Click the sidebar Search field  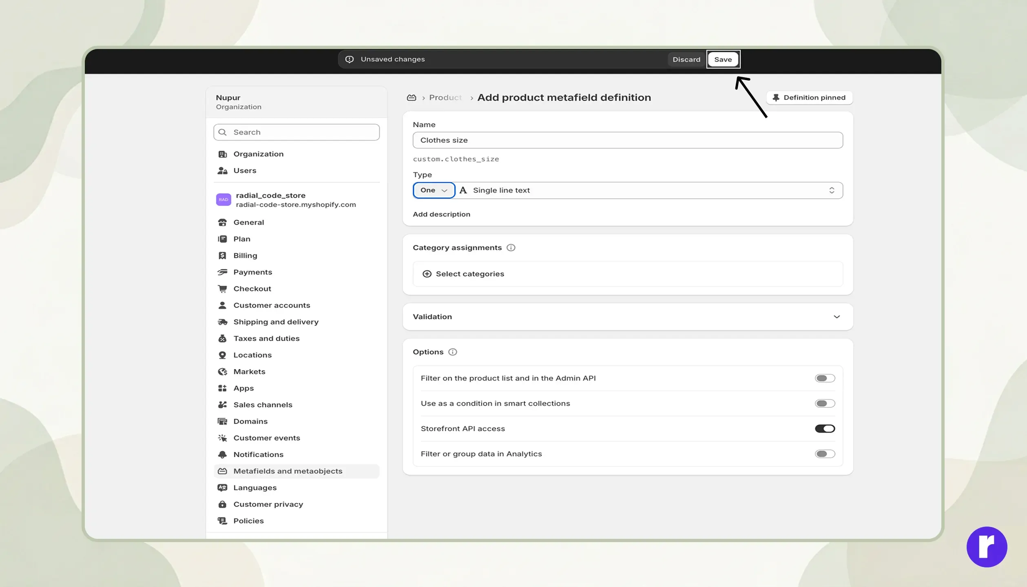[297, 132]
